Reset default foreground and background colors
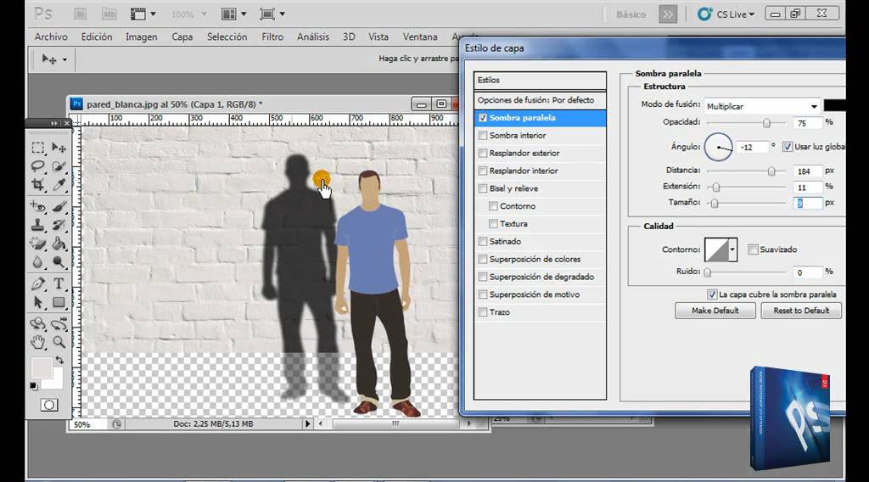 34,385
